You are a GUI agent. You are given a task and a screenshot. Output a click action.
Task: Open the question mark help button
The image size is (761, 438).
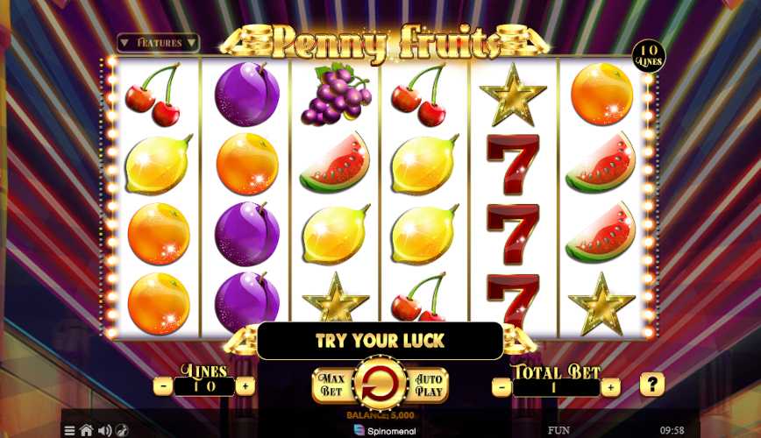click(651, 385)
